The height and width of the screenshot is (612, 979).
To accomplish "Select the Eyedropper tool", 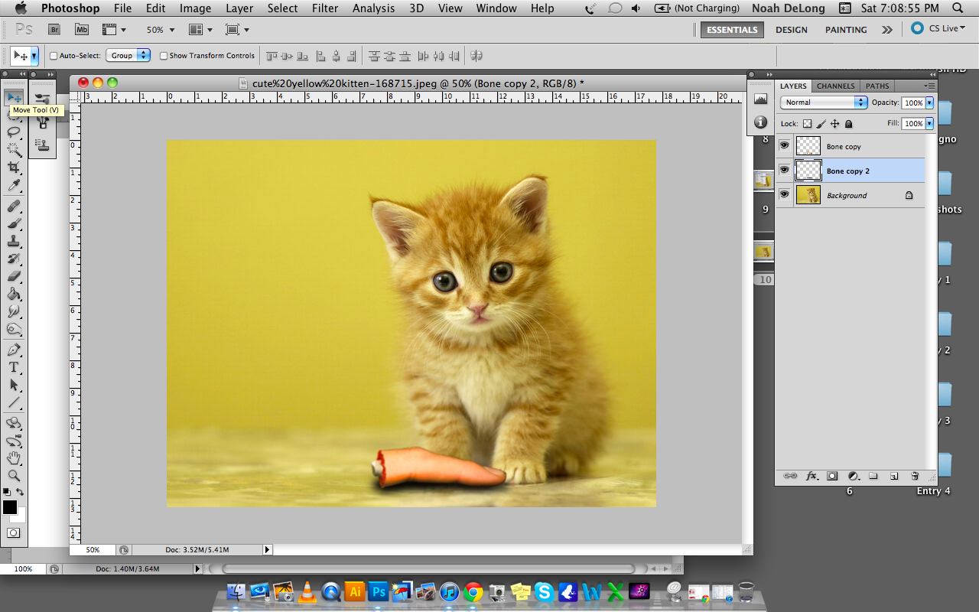I will pyautogui.click(x=14, y=184).
